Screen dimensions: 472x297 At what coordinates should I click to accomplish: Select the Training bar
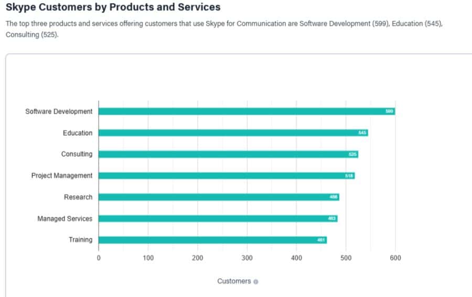point(213,240)
